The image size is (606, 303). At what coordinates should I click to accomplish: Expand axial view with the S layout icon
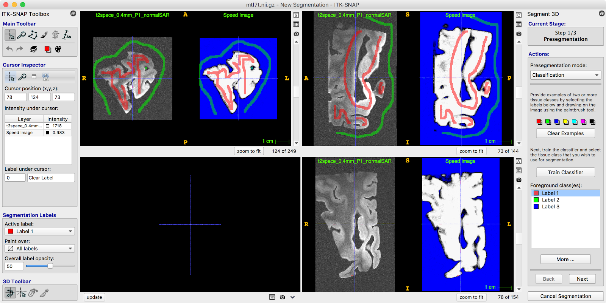pos(296,15)
